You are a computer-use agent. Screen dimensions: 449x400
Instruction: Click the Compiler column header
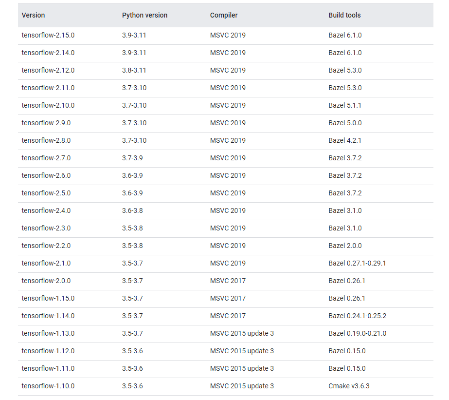[x=224, y=15]
